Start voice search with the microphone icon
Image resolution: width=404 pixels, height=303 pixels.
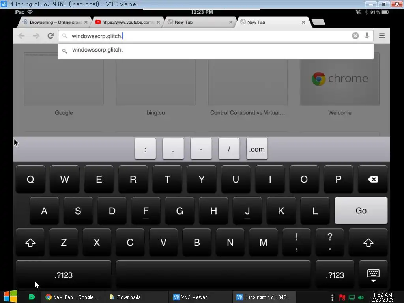click(367, 36)
